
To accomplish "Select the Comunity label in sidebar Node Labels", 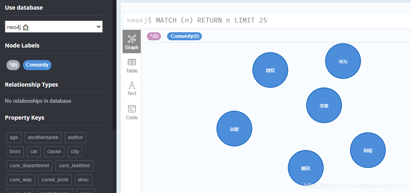I will [x=37, y=65].
